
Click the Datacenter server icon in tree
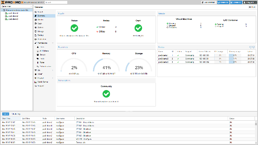[x=4, y=10]
